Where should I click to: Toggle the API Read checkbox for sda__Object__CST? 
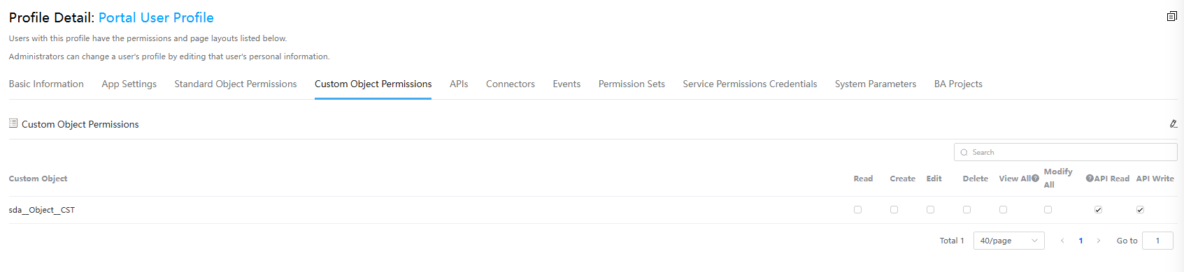coord(1098,209)
